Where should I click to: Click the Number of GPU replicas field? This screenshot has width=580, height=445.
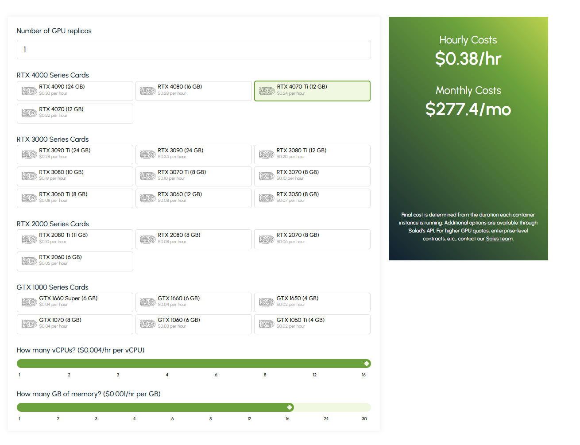[193, 50]
